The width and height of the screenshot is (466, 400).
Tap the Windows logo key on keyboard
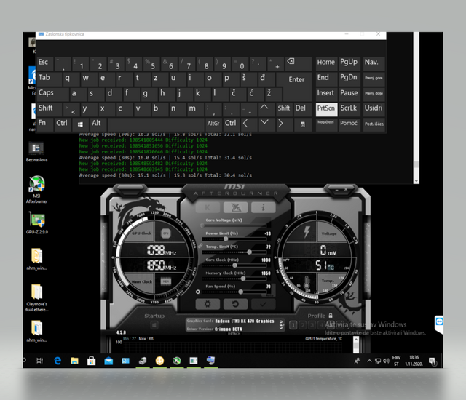(80, 124)
